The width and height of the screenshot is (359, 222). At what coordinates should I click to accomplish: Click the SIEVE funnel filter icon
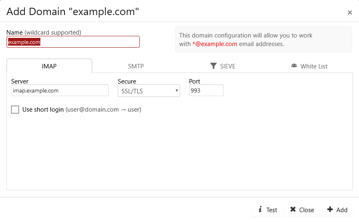click(214, 66)
